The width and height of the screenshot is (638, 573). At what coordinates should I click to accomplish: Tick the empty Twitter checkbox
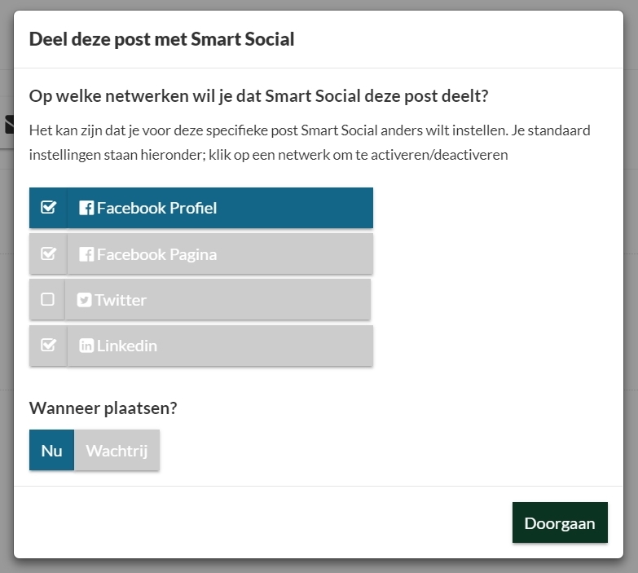47,299
